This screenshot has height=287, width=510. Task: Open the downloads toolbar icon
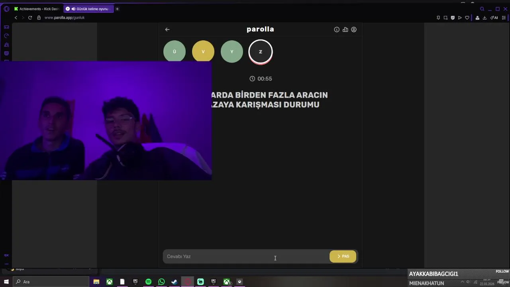(484, 18)
